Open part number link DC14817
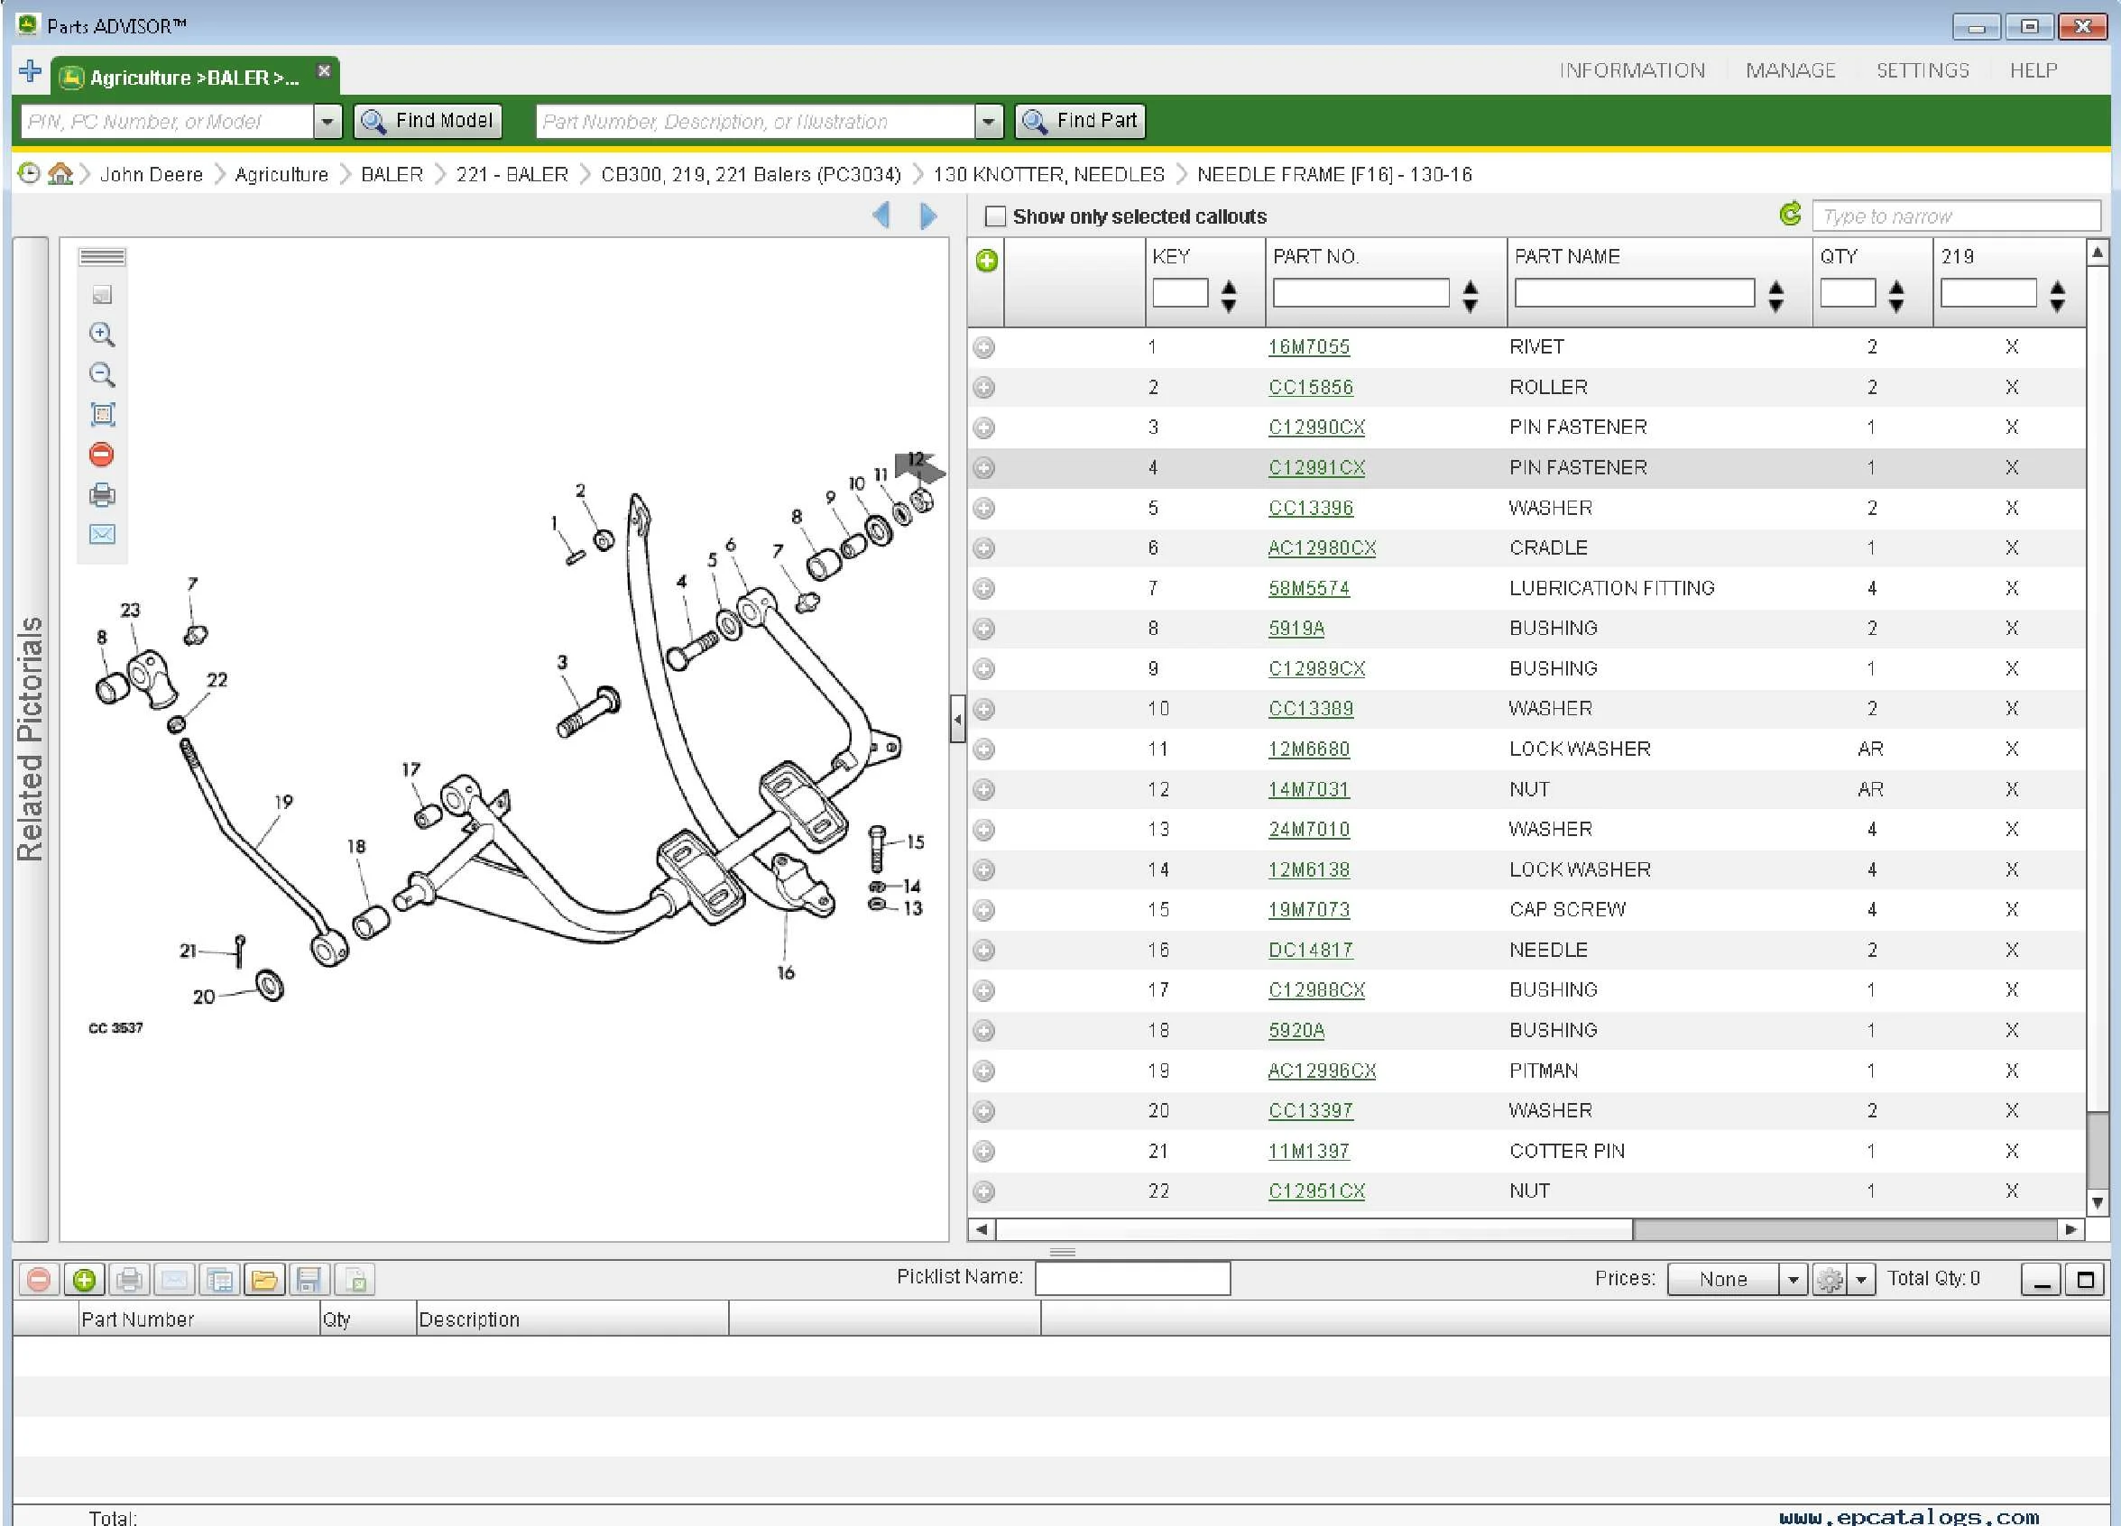This screenshot has width=2121, height=1526. [1310, 950]
